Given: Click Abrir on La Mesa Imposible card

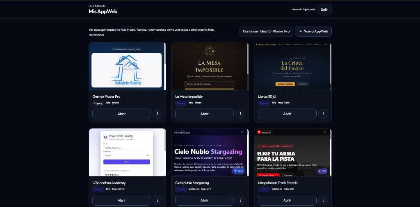Looking at the screenshot, I should pos(204,114).
